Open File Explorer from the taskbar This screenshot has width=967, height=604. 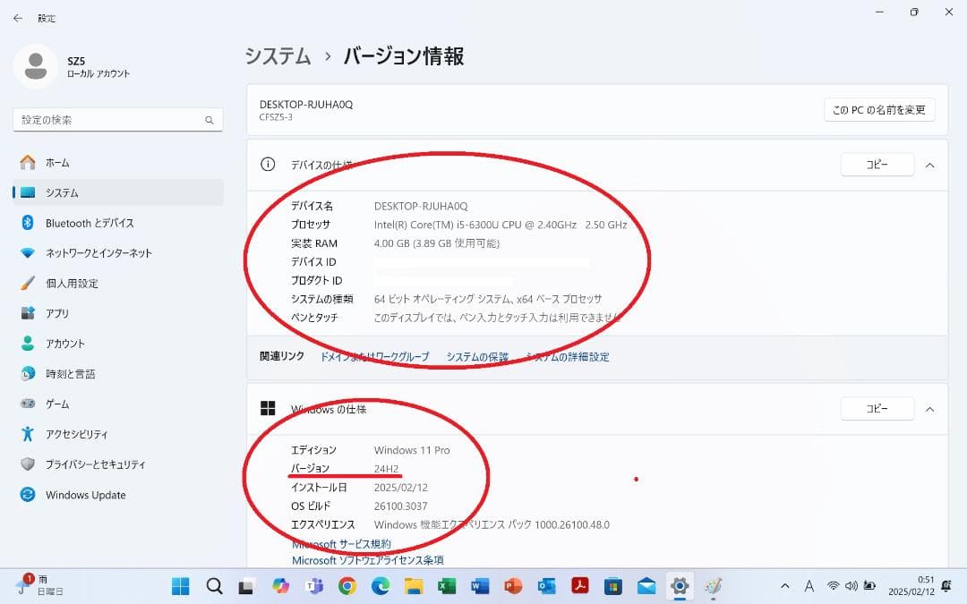(x=412, y=586)
